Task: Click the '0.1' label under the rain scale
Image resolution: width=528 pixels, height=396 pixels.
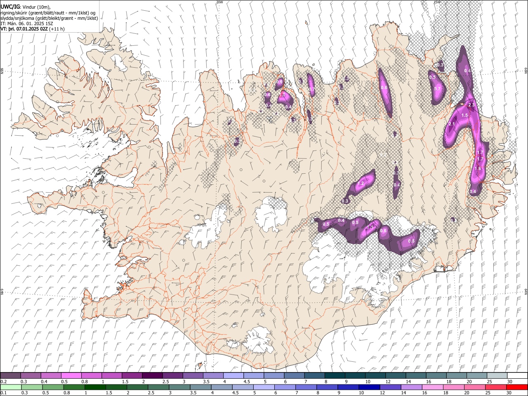Action: tap(3, 393)
